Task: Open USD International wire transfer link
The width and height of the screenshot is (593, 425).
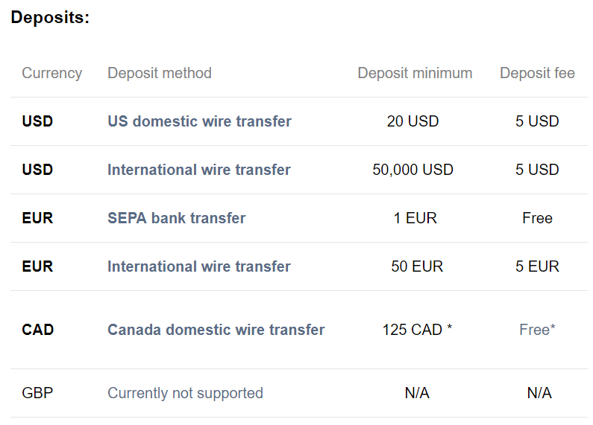Action: click(x=199, y=170)
